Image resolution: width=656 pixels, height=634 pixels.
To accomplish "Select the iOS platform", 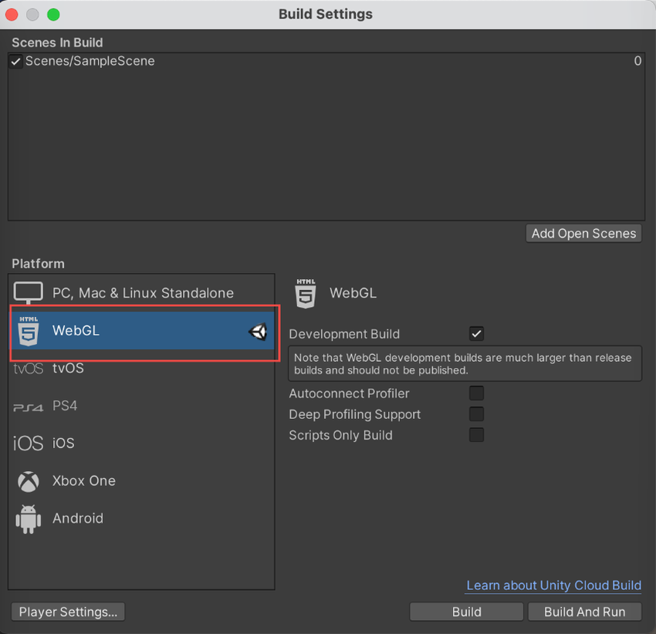I will 141,443.
